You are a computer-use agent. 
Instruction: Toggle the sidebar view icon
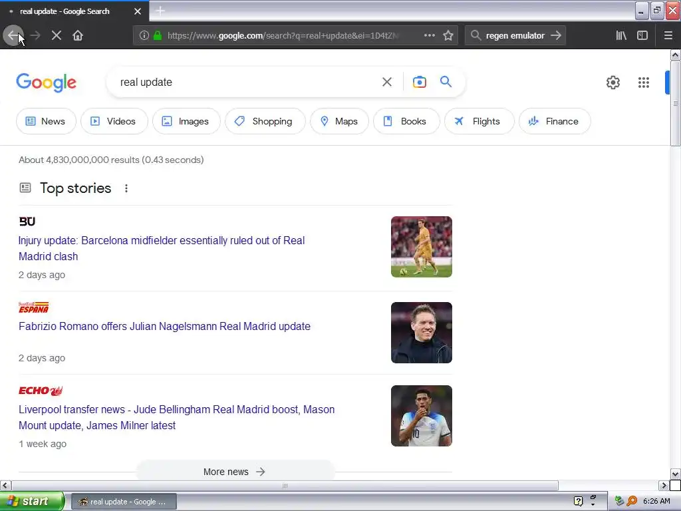642,35
